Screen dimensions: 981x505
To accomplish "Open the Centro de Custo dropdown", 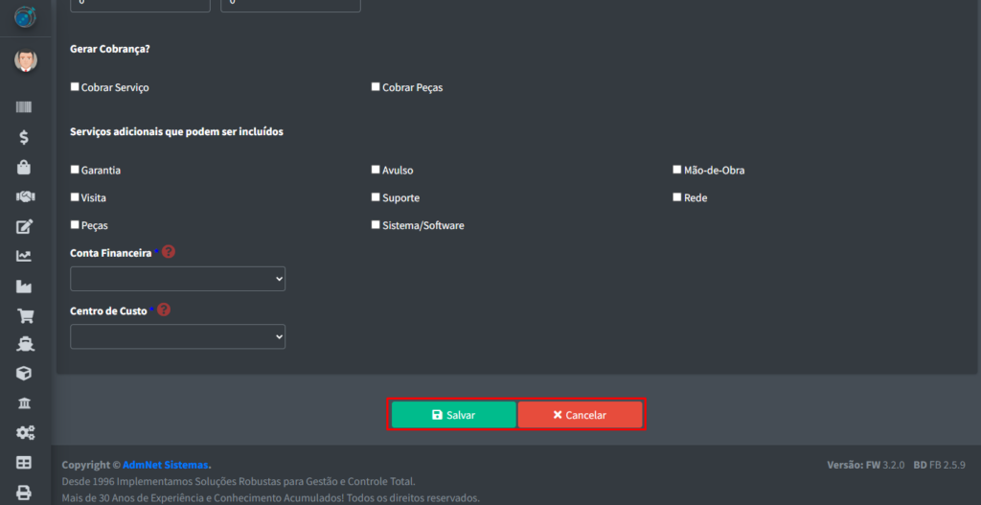I will click(178, 337).
